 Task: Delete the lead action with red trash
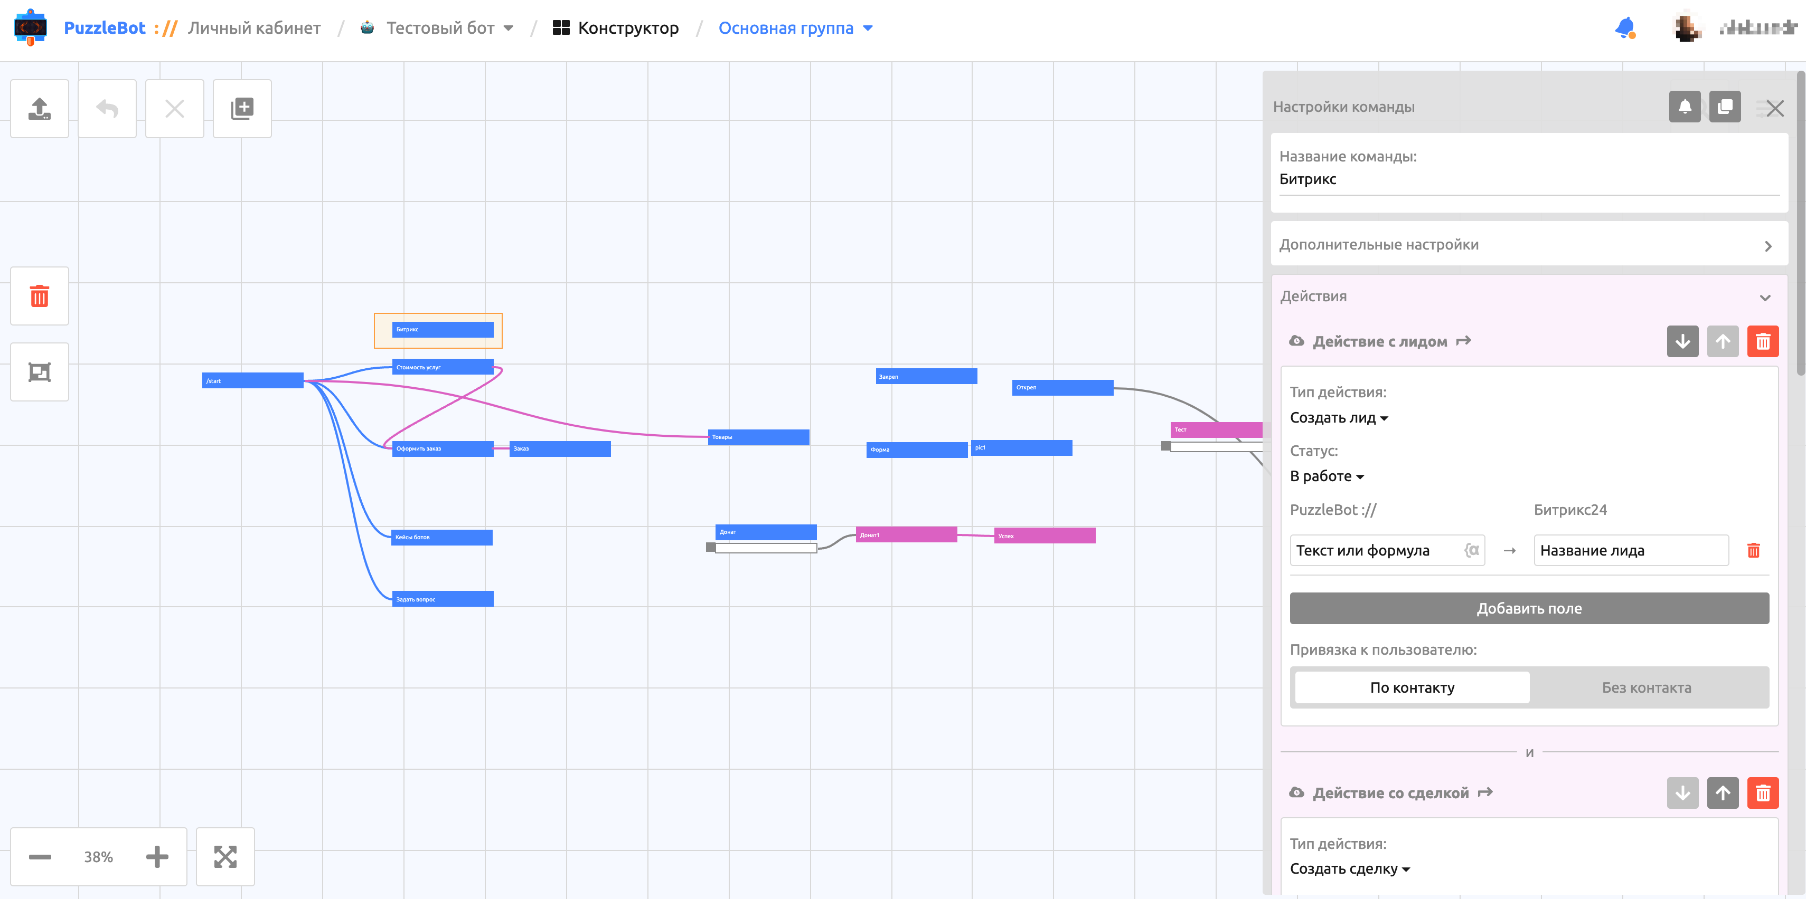point(1763,342)
